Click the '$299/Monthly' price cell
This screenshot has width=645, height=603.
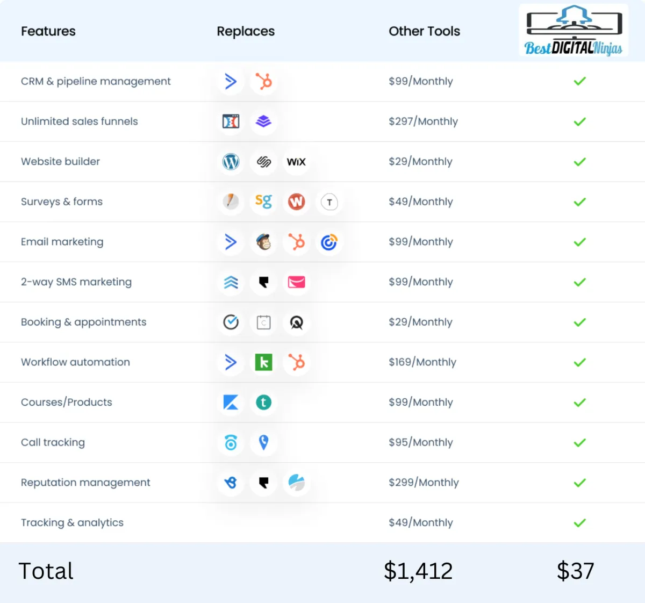[x=424, y=483]
